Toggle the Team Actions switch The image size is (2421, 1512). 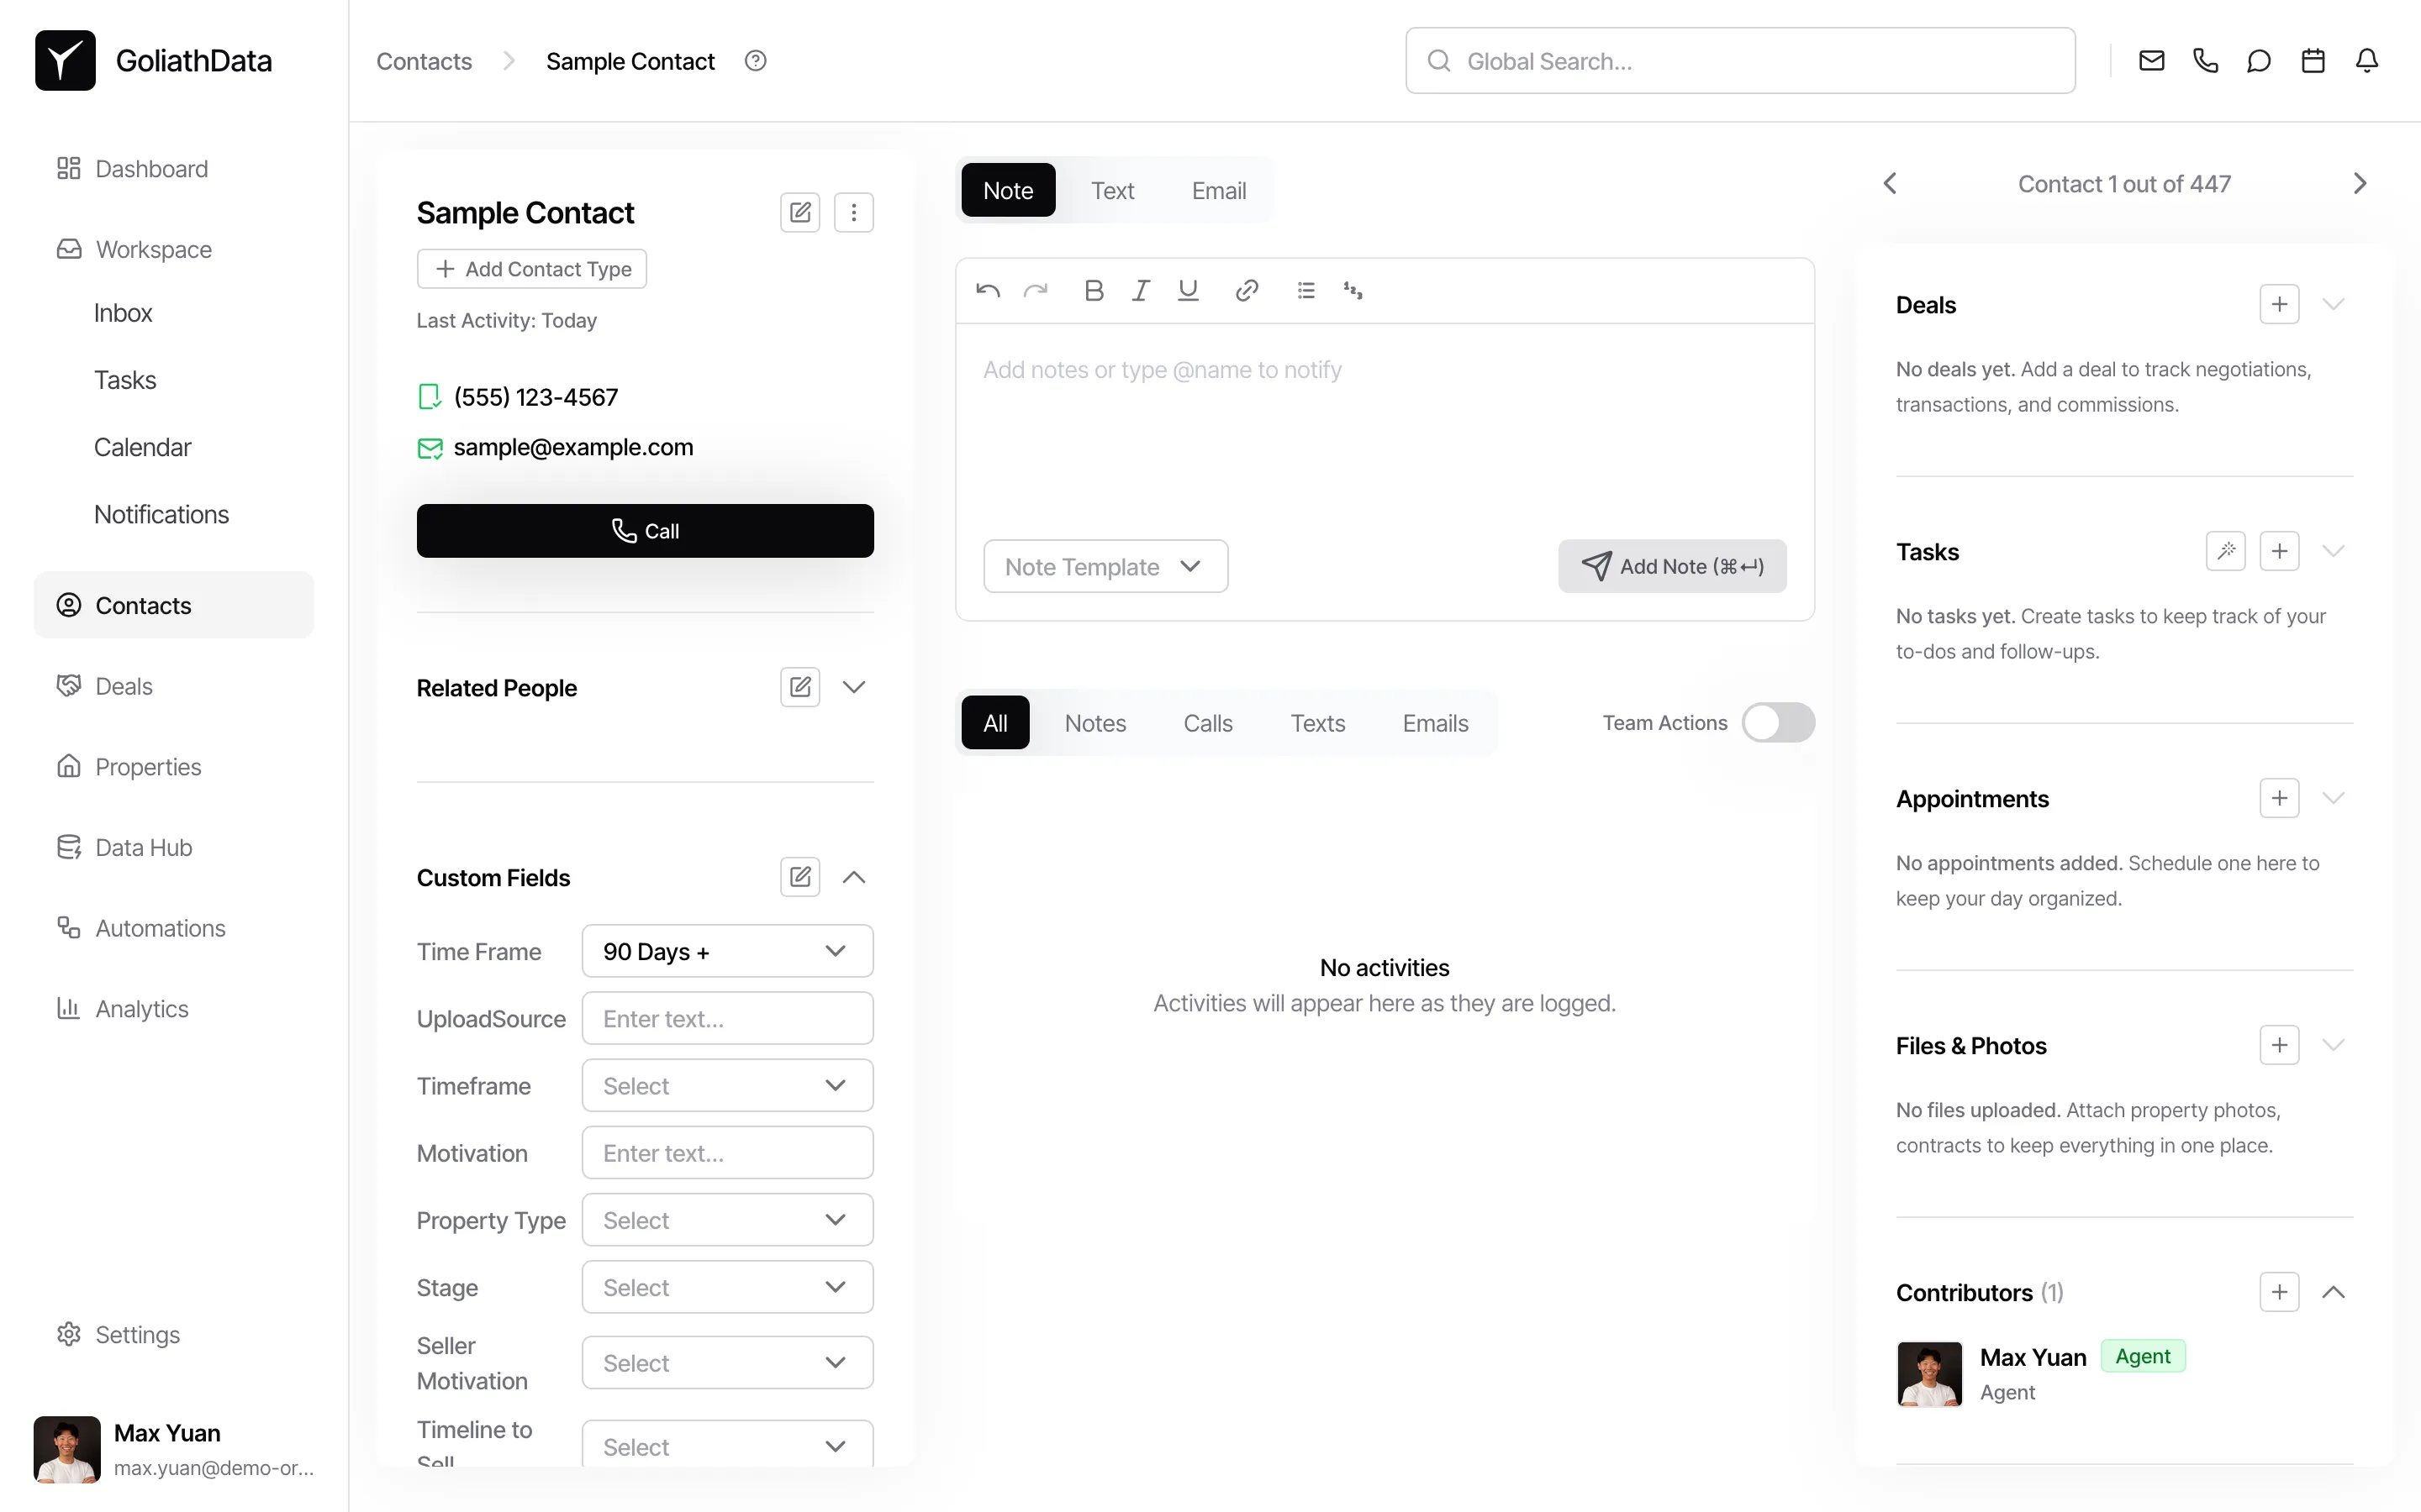[x=1778, y=722]
